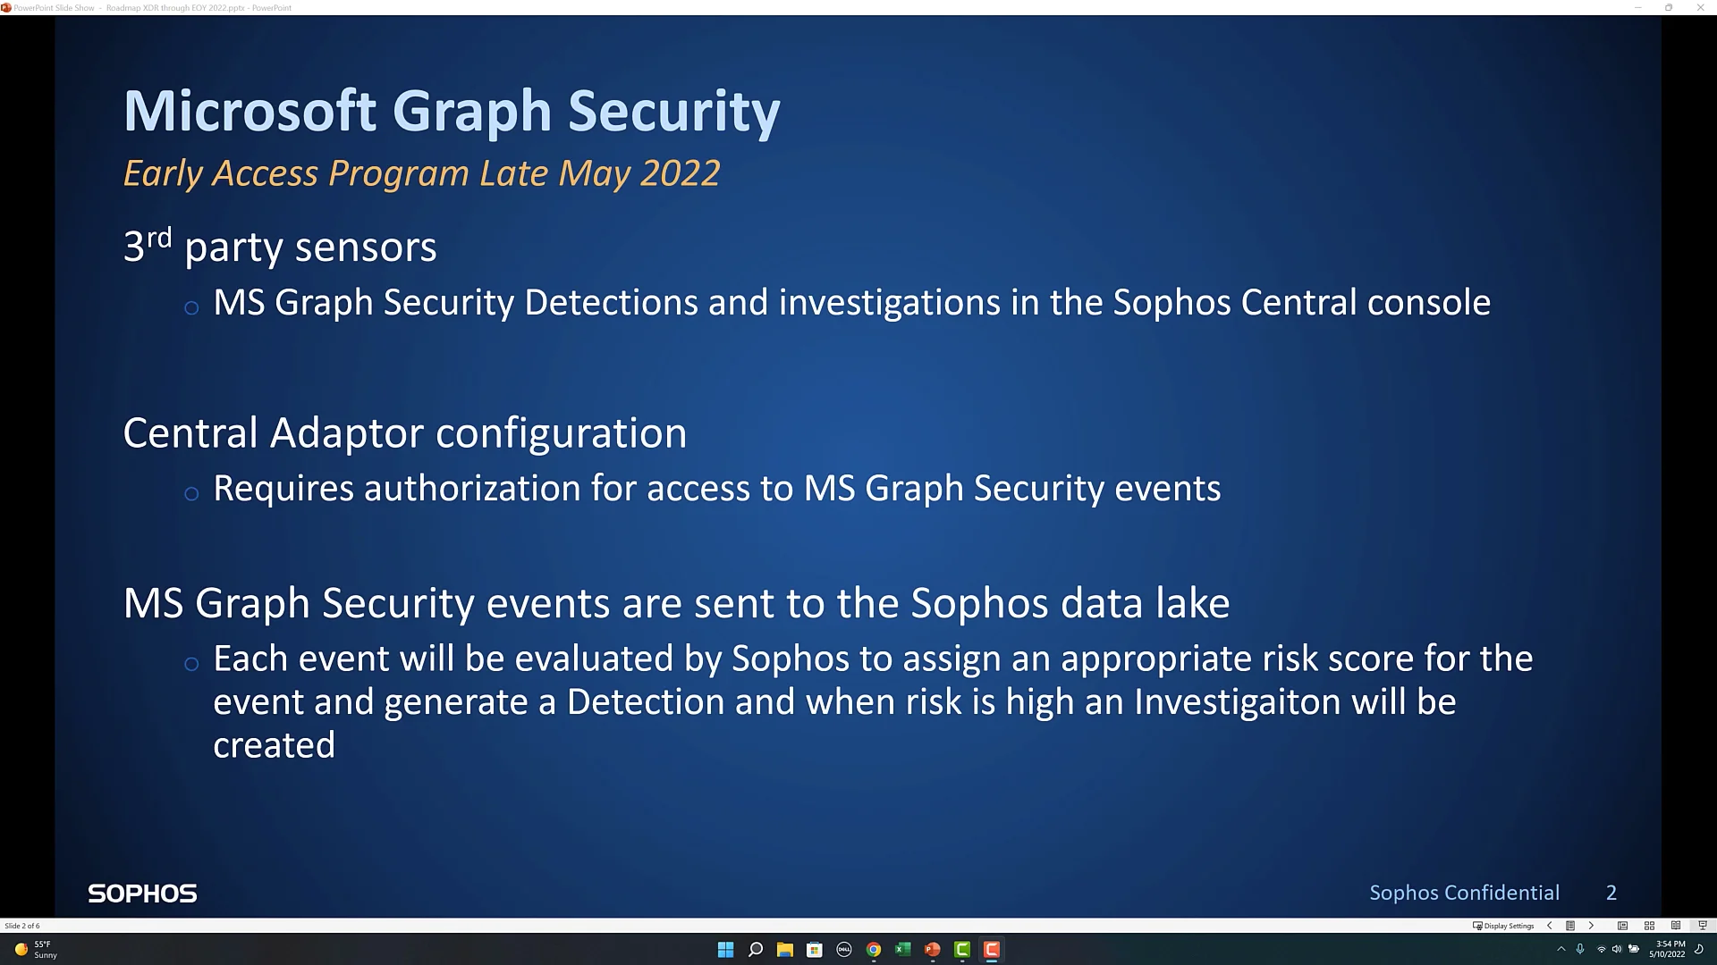Check battery status in the system tray
The image size is (1717, 965).
coord(1635,949)
